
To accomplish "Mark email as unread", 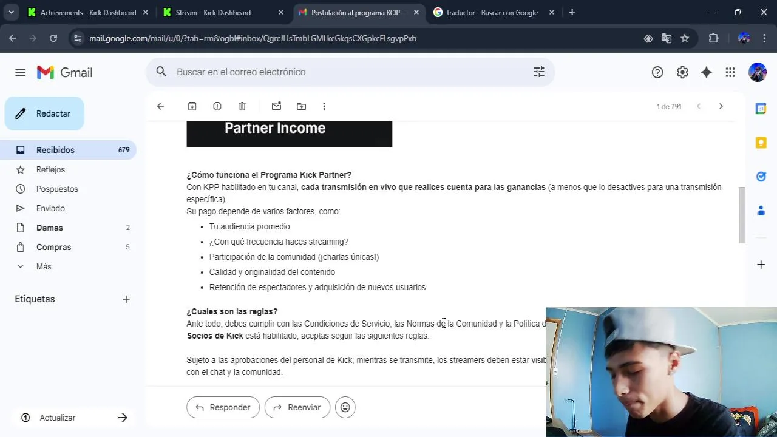I will click(276, 106).
